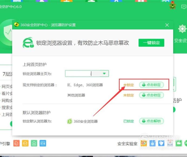
Task: Click inside the 锁定浏览器主页为 input field
Action: (x=87, y=74)
